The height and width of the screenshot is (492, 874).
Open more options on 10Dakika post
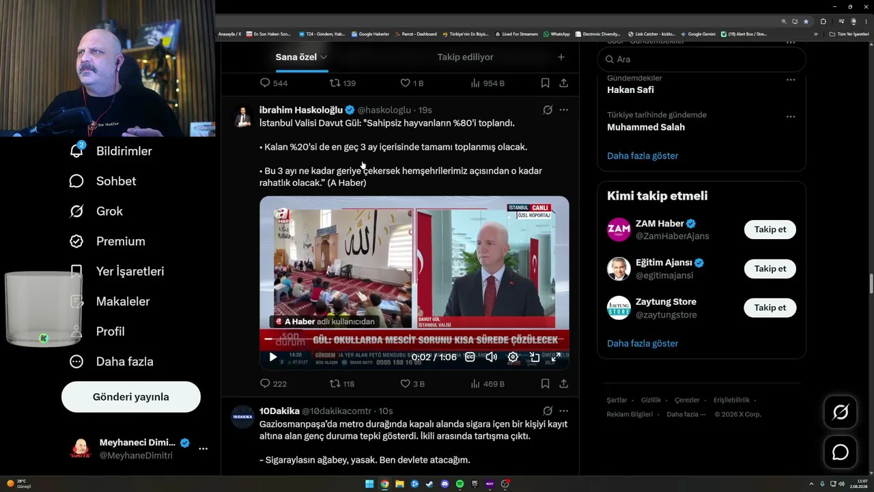point(563,411)
